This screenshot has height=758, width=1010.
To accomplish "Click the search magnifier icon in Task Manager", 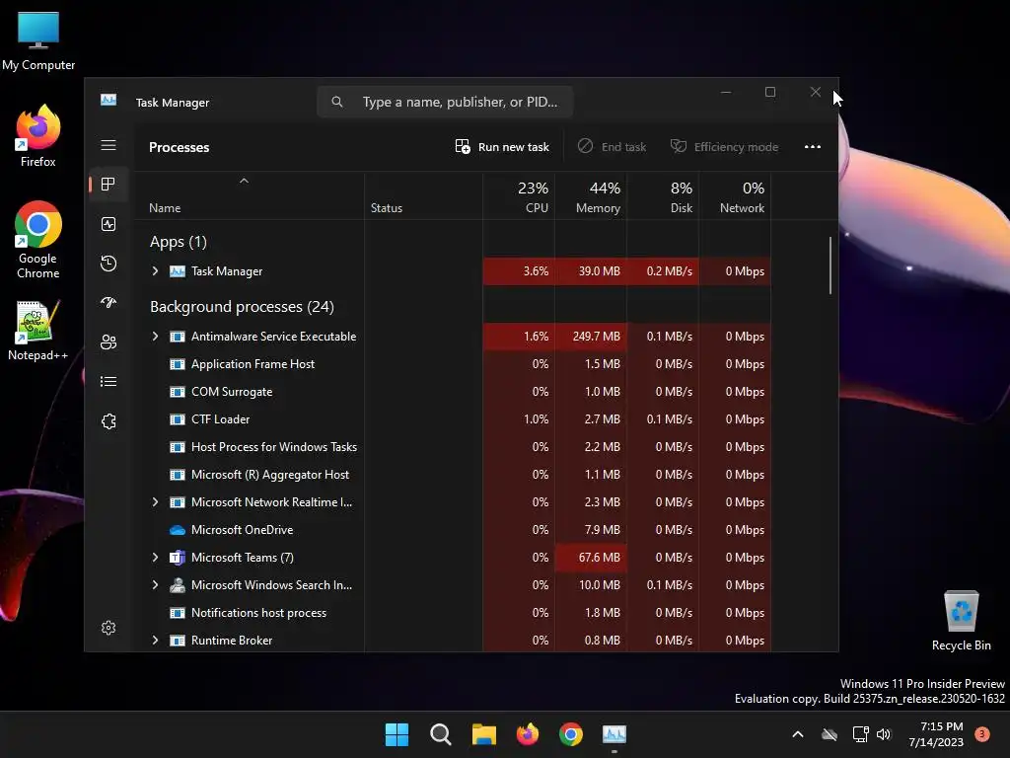I will click(x=337, y=102).
